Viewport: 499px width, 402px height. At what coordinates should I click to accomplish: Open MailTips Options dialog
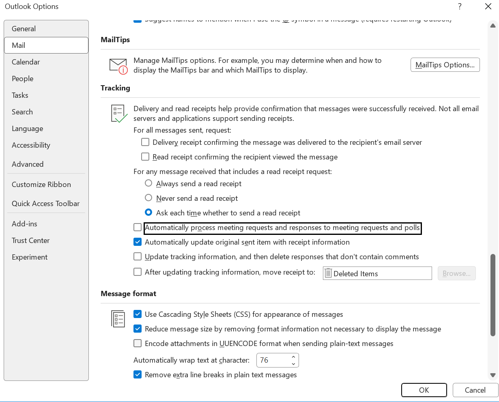coord(445,65)
